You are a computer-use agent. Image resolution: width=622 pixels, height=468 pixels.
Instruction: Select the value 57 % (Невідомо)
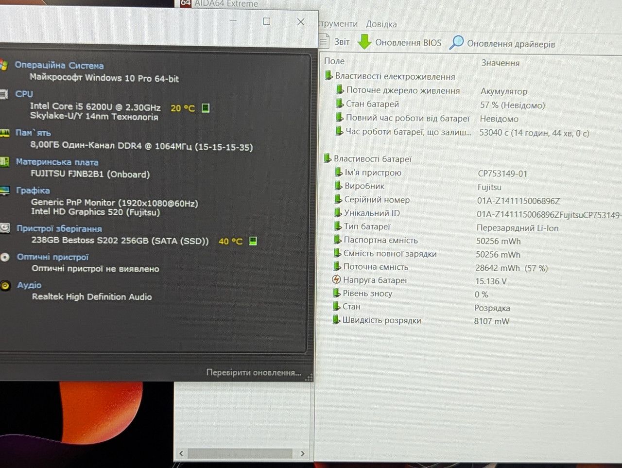pyautogui.click(x=513, y=105)
